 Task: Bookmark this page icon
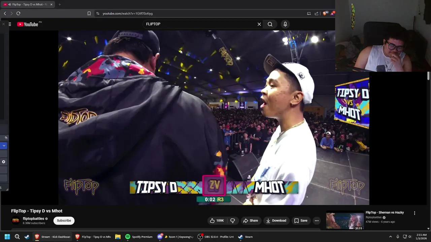pyautogui.click(x=89, y=13)
